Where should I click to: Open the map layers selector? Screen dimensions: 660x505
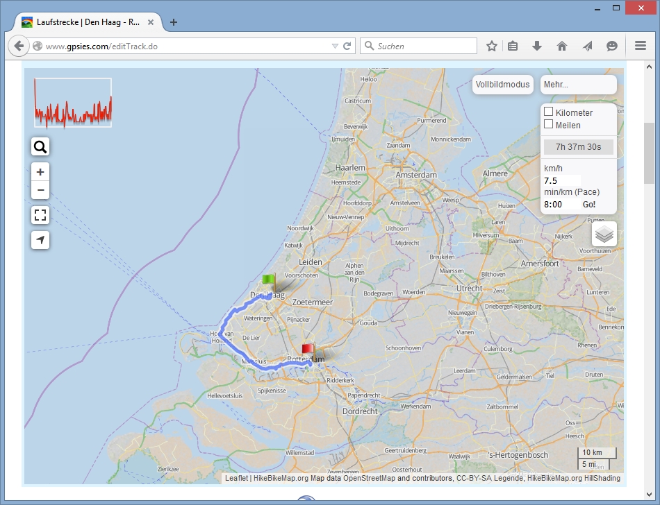pyautogui.click(x=604, y=234)
